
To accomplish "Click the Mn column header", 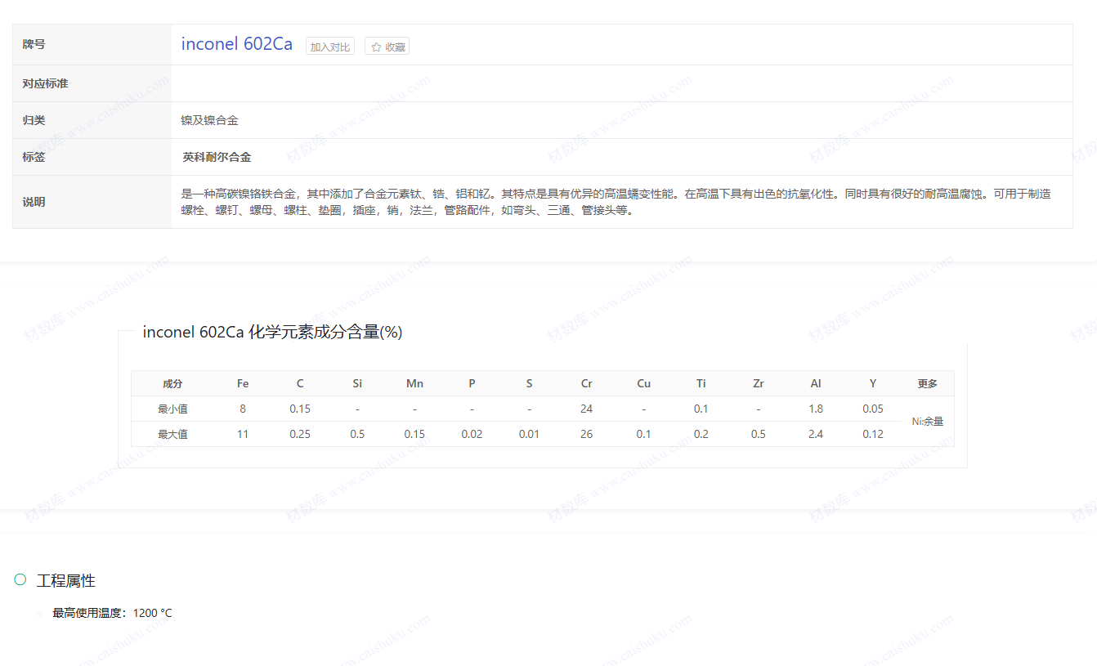I will (x=414, y=383).
